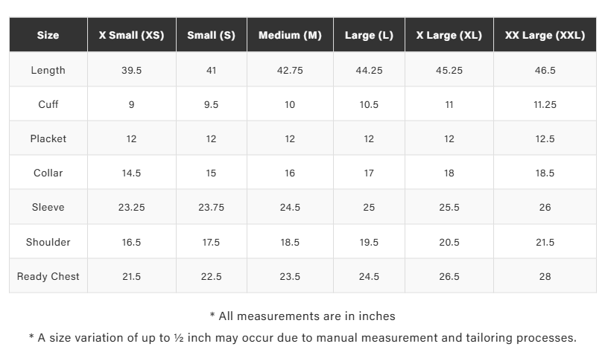Click the Collar row label
608x364 pixels.
click(48, 173)
